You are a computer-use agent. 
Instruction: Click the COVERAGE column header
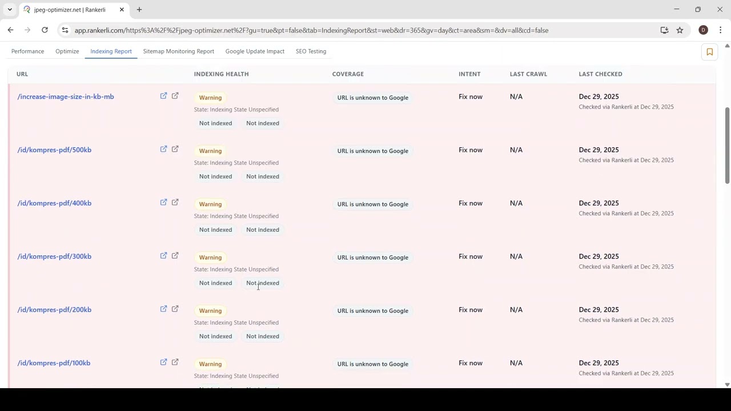point(348,74)
